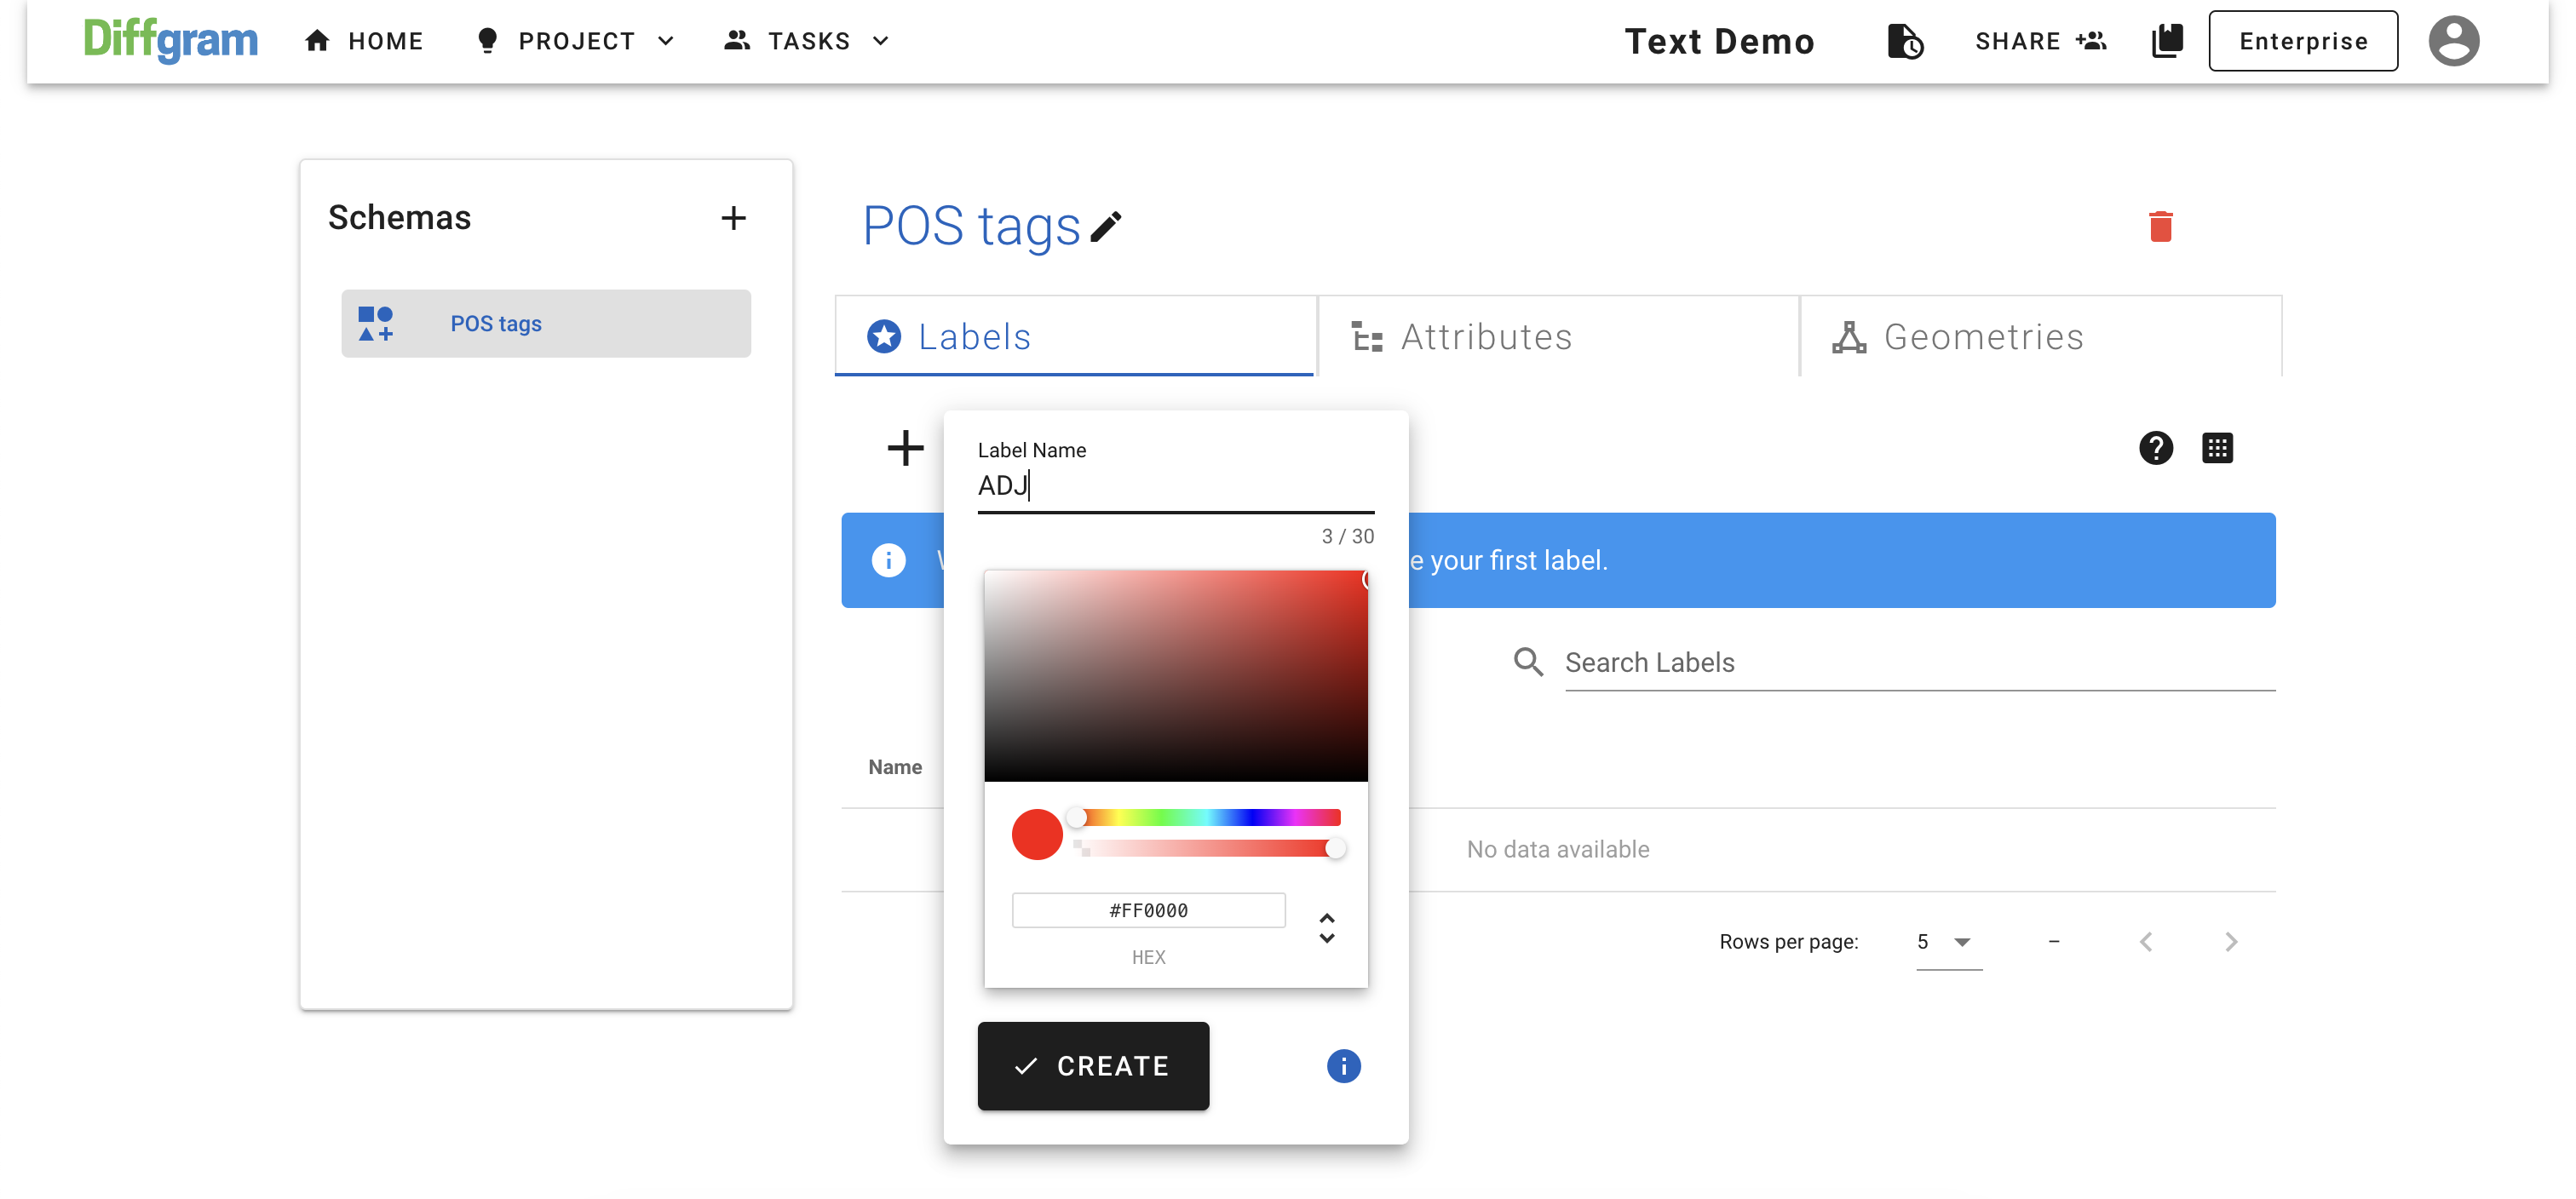Open the help question mark icon

2155,448
